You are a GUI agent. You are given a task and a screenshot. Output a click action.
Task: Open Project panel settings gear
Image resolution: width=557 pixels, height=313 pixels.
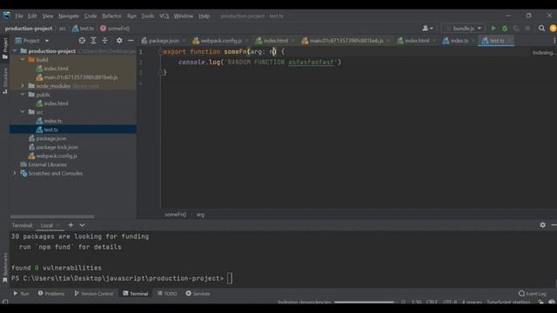point(119,41)
